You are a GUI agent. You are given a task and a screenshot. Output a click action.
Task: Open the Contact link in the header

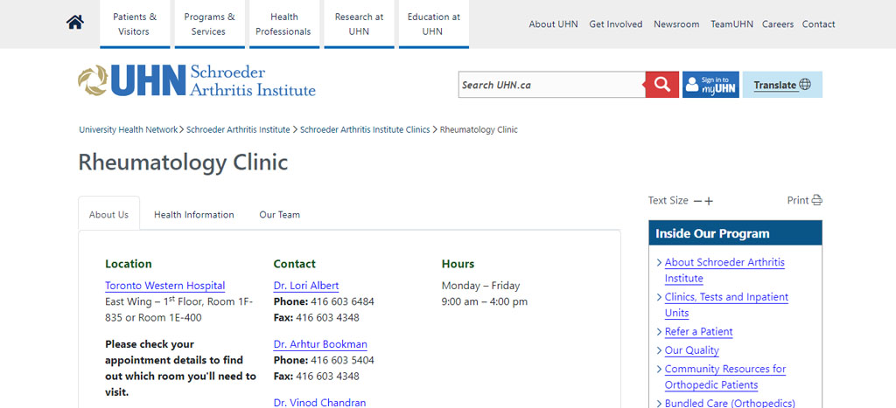tap(818, 24)
